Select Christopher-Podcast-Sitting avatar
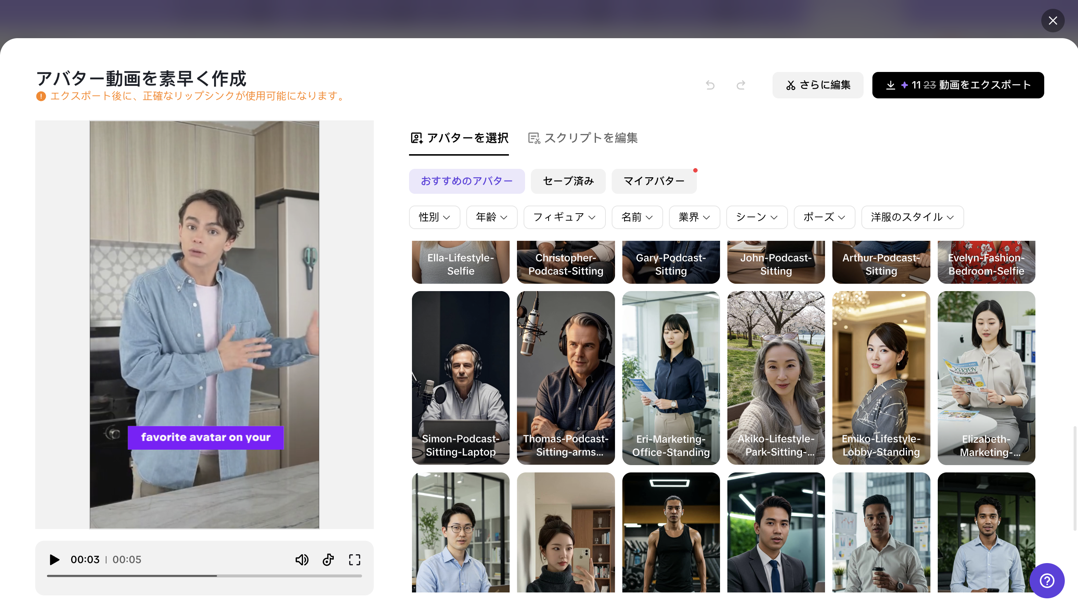1078x602 pixels. (x=566, y=262)
